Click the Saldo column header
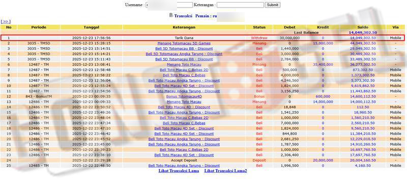The width and height of the screenshot is (407, 183). (363, 27)
